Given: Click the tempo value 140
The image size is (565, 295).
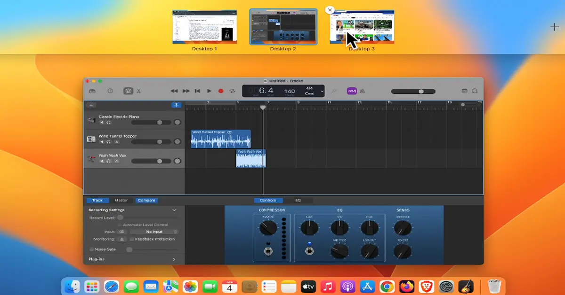Looking at the screenshot, I should [x=290, y=91].
